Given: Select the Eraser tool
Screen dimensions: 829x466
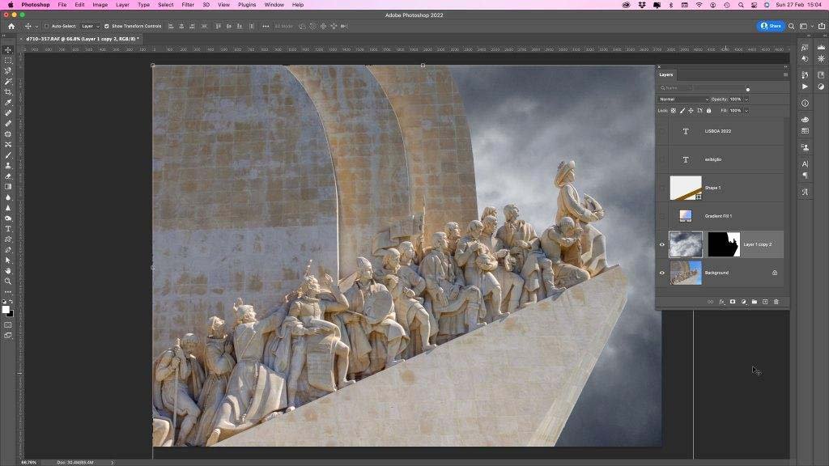Looking at the screenshot, I should 8,176.
